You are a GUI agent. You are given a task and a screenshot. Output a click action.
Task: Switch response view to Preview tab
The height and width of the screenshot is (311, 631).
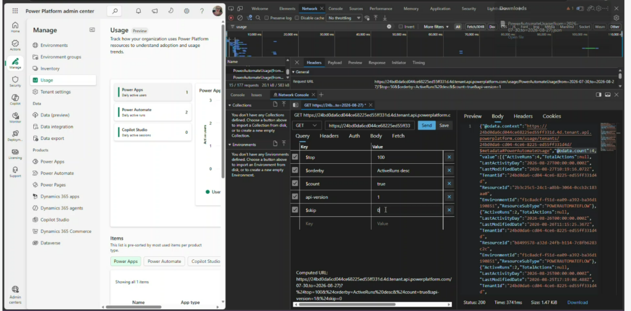coord(473,116)
